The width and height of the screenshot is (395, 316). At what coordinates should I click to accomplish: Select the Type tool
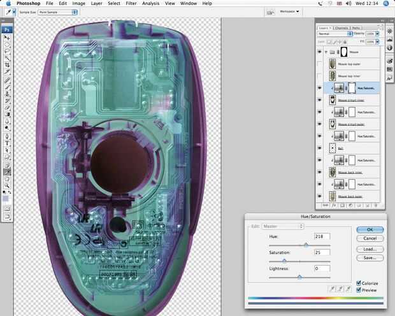click(x=7, y=143)
